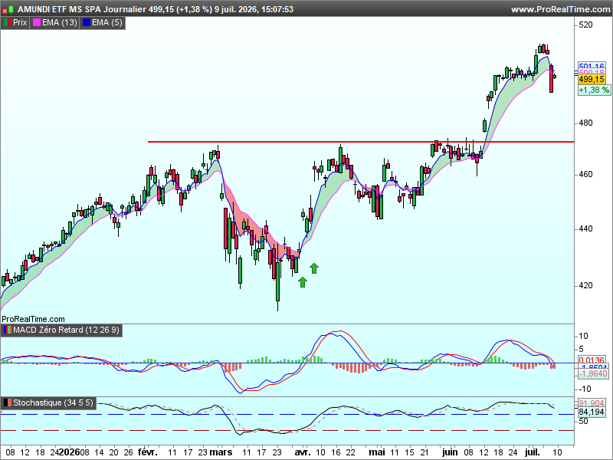Click the yellow 499,15 current price tag

click(x=592, y=80)
